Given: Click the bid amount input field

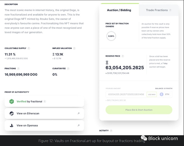Looking at the screenshot, I should click(126, 95).
